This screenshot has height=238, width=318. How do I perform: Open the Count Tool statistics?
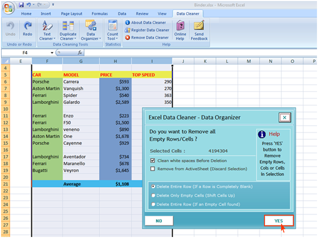112,30
